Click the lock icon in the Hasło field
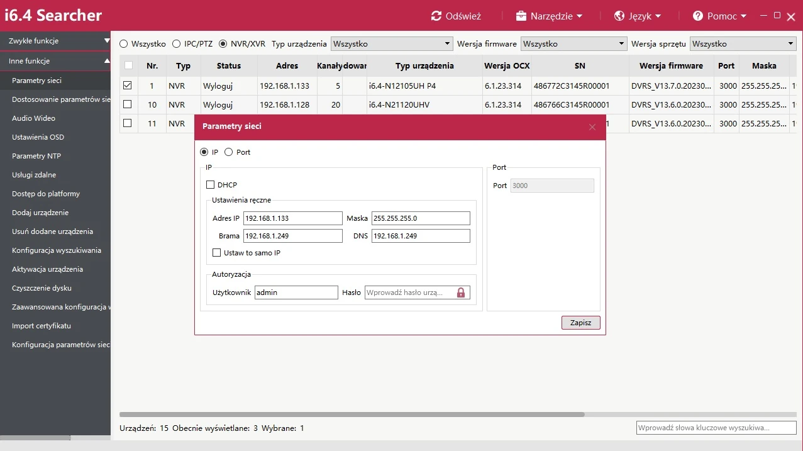Viewport: 803px width, 451px height. pos(462,292)
